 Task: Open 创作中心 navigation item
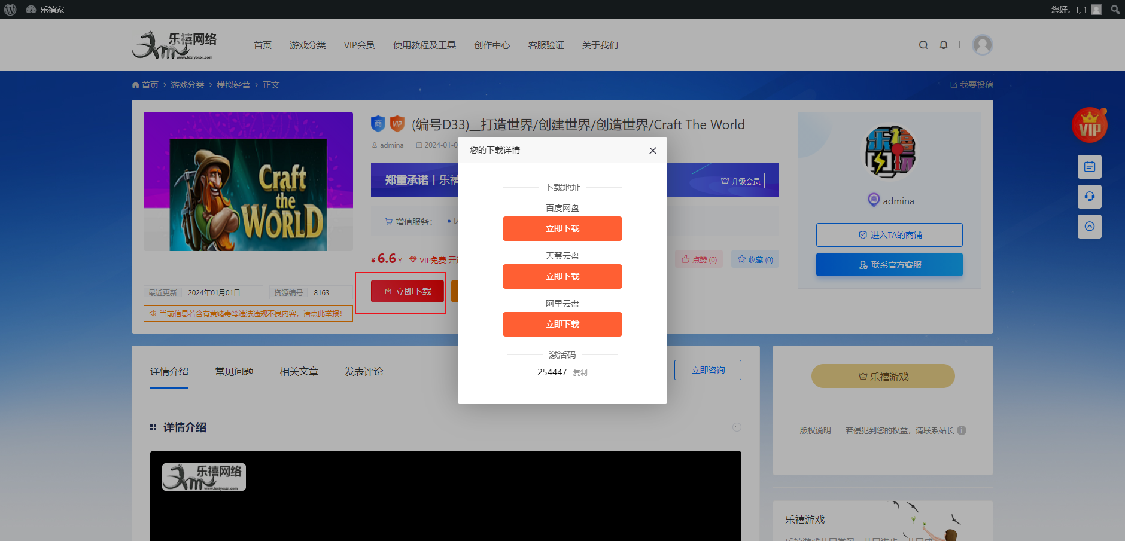click(x=492, y=45)
